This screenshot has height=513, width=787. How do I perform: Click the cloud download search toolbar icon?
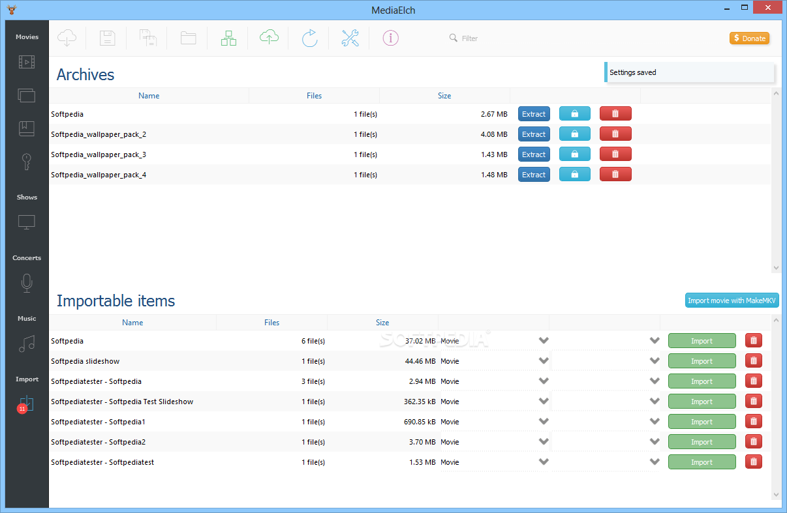pyautogui.click(x=67, y=38)
